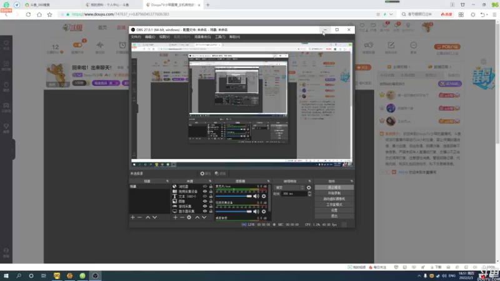Increase transition duration with up arrow
500x281 pixels.
click(x=309, y=192)
